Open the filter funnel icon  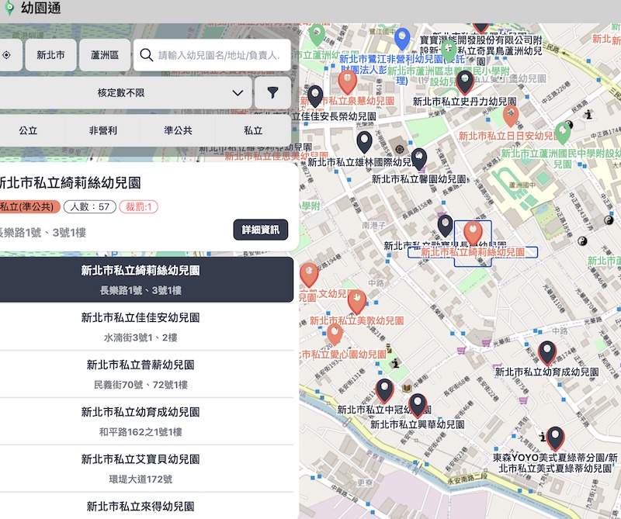point(272,92)
